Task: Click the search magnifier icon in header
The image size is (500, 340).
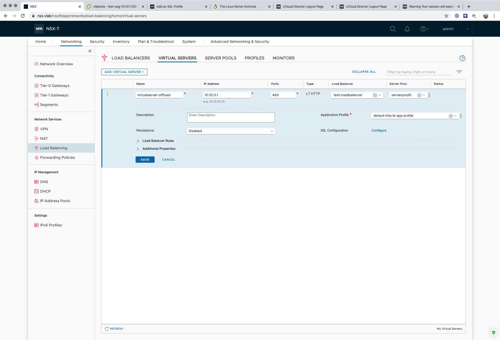Action: [393, 29]
